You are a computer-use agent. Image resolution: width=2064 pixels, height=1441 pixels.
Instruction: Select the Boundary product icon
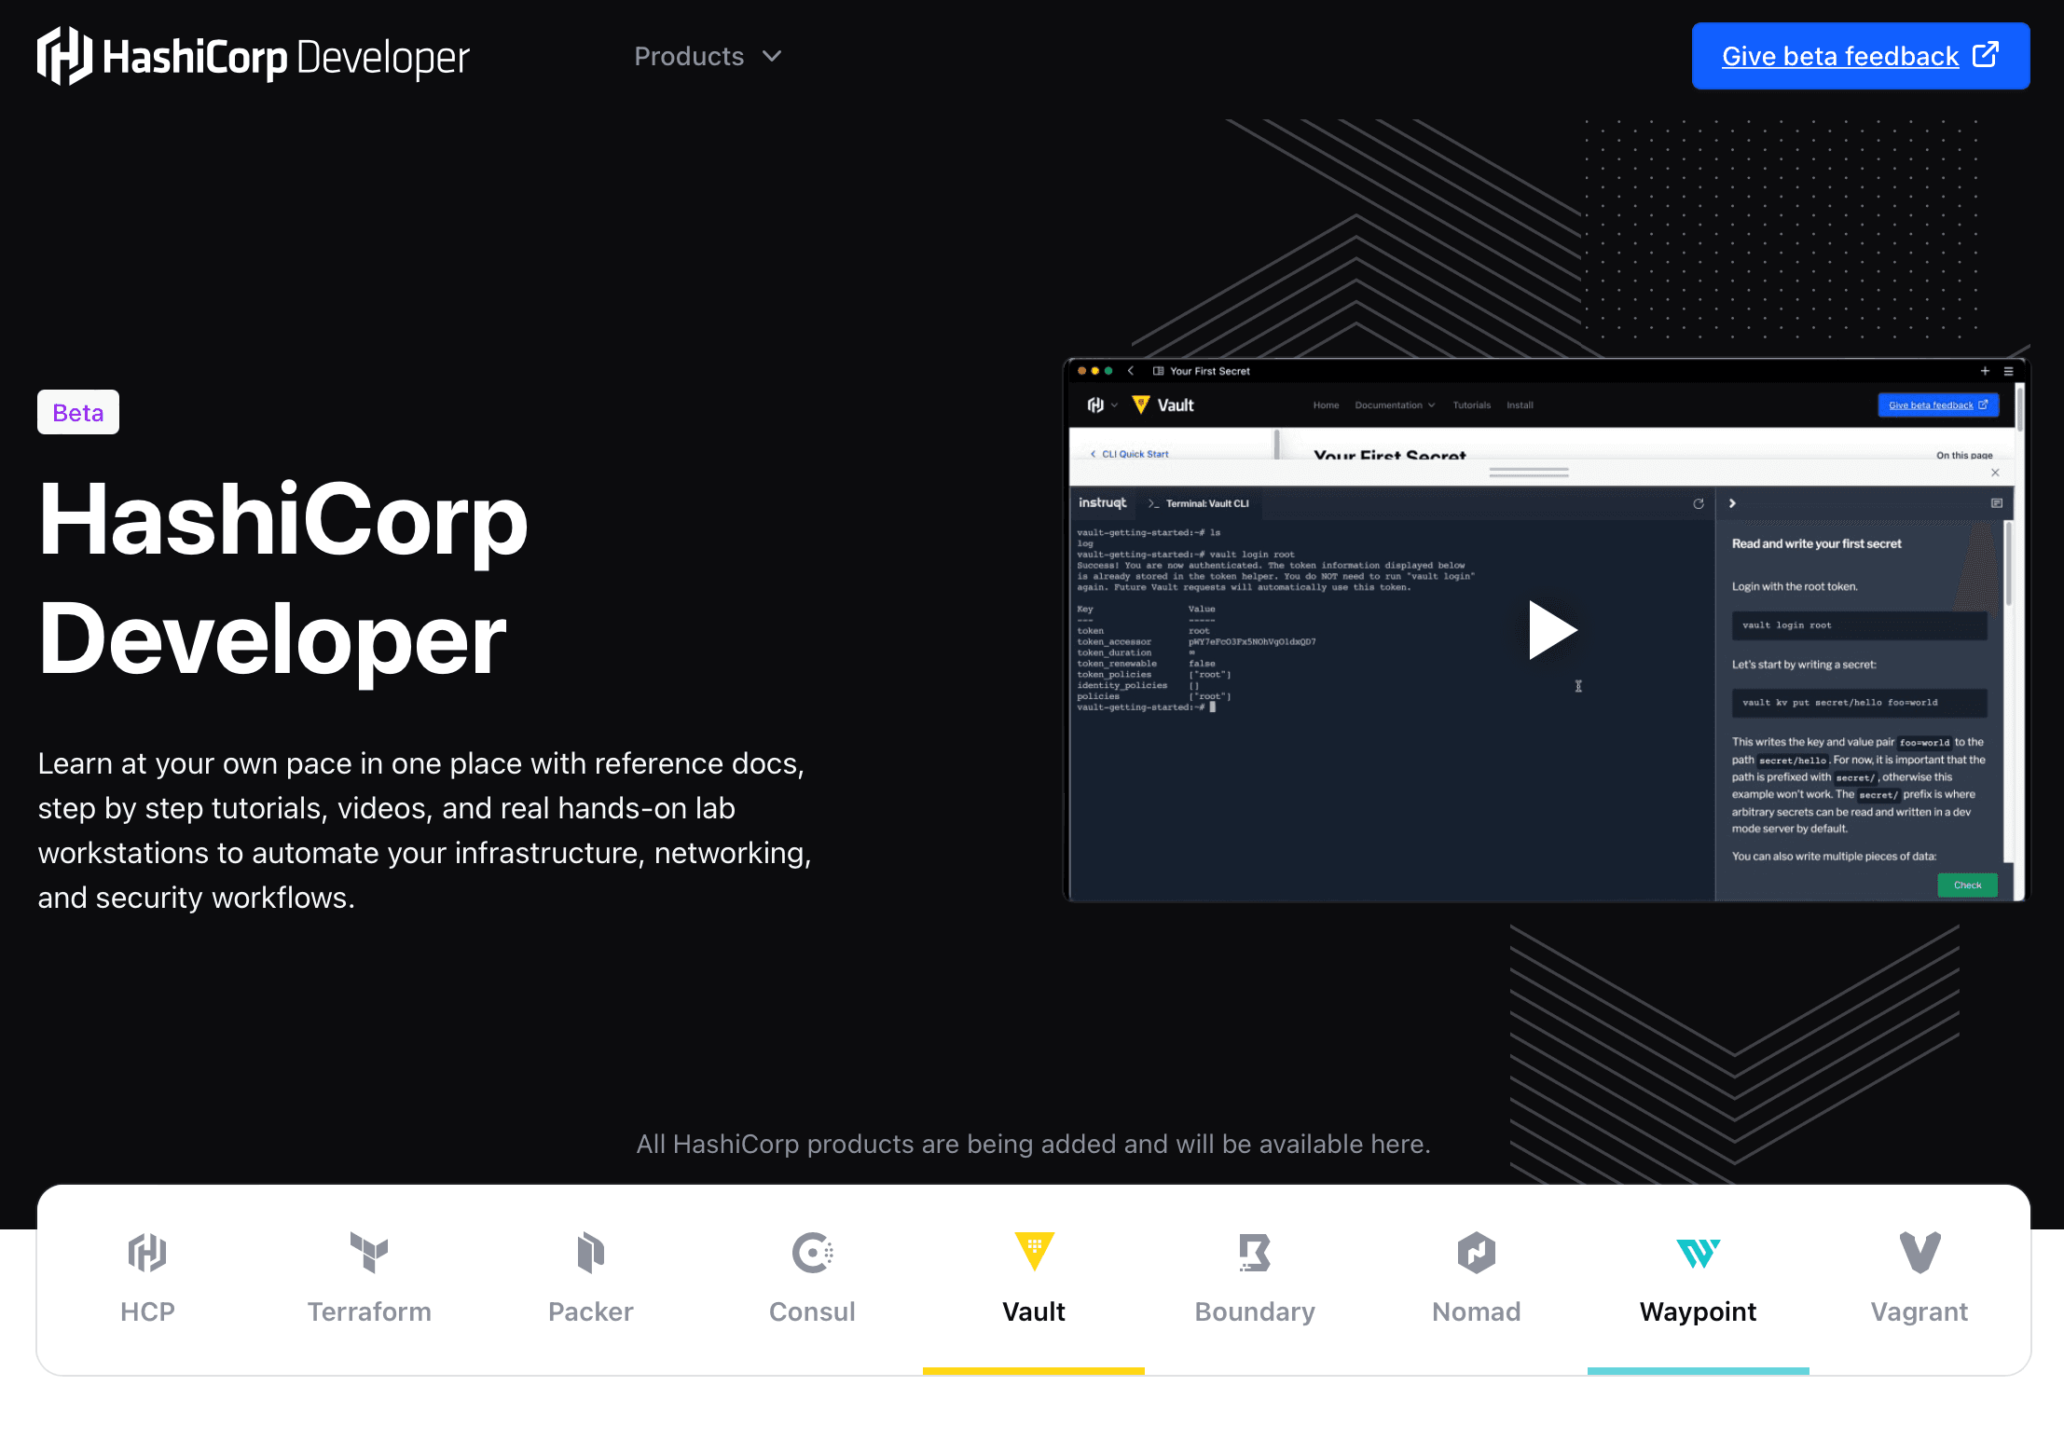(x=1255, y=1252)
